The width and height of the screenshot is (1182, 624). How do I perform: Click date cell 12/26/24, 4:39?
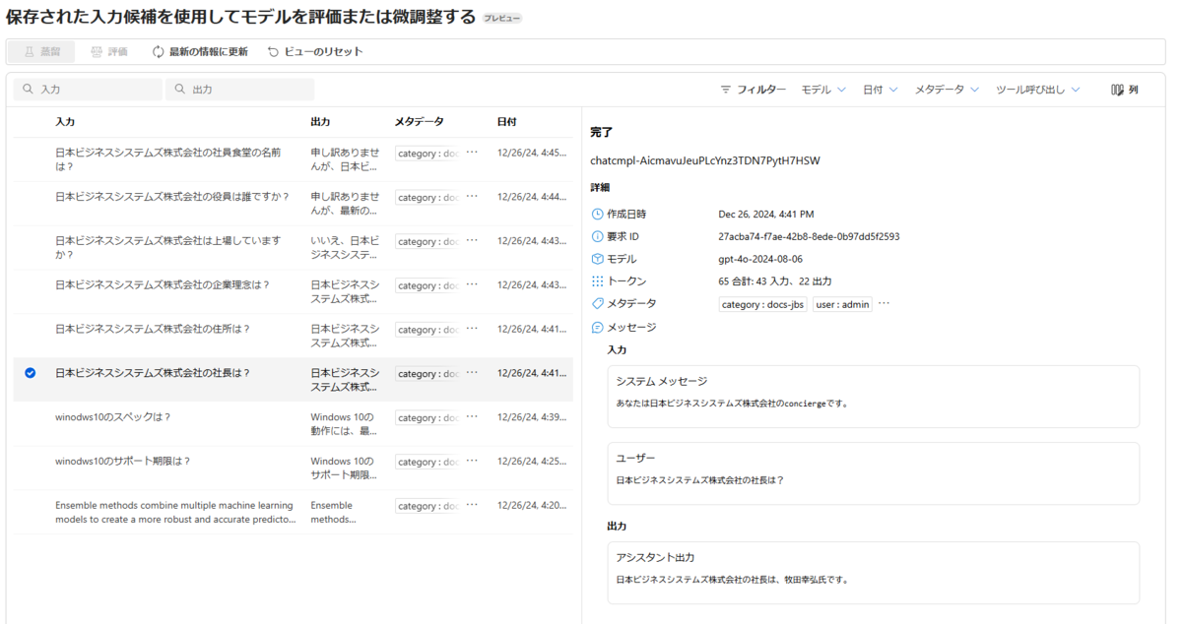532,417
